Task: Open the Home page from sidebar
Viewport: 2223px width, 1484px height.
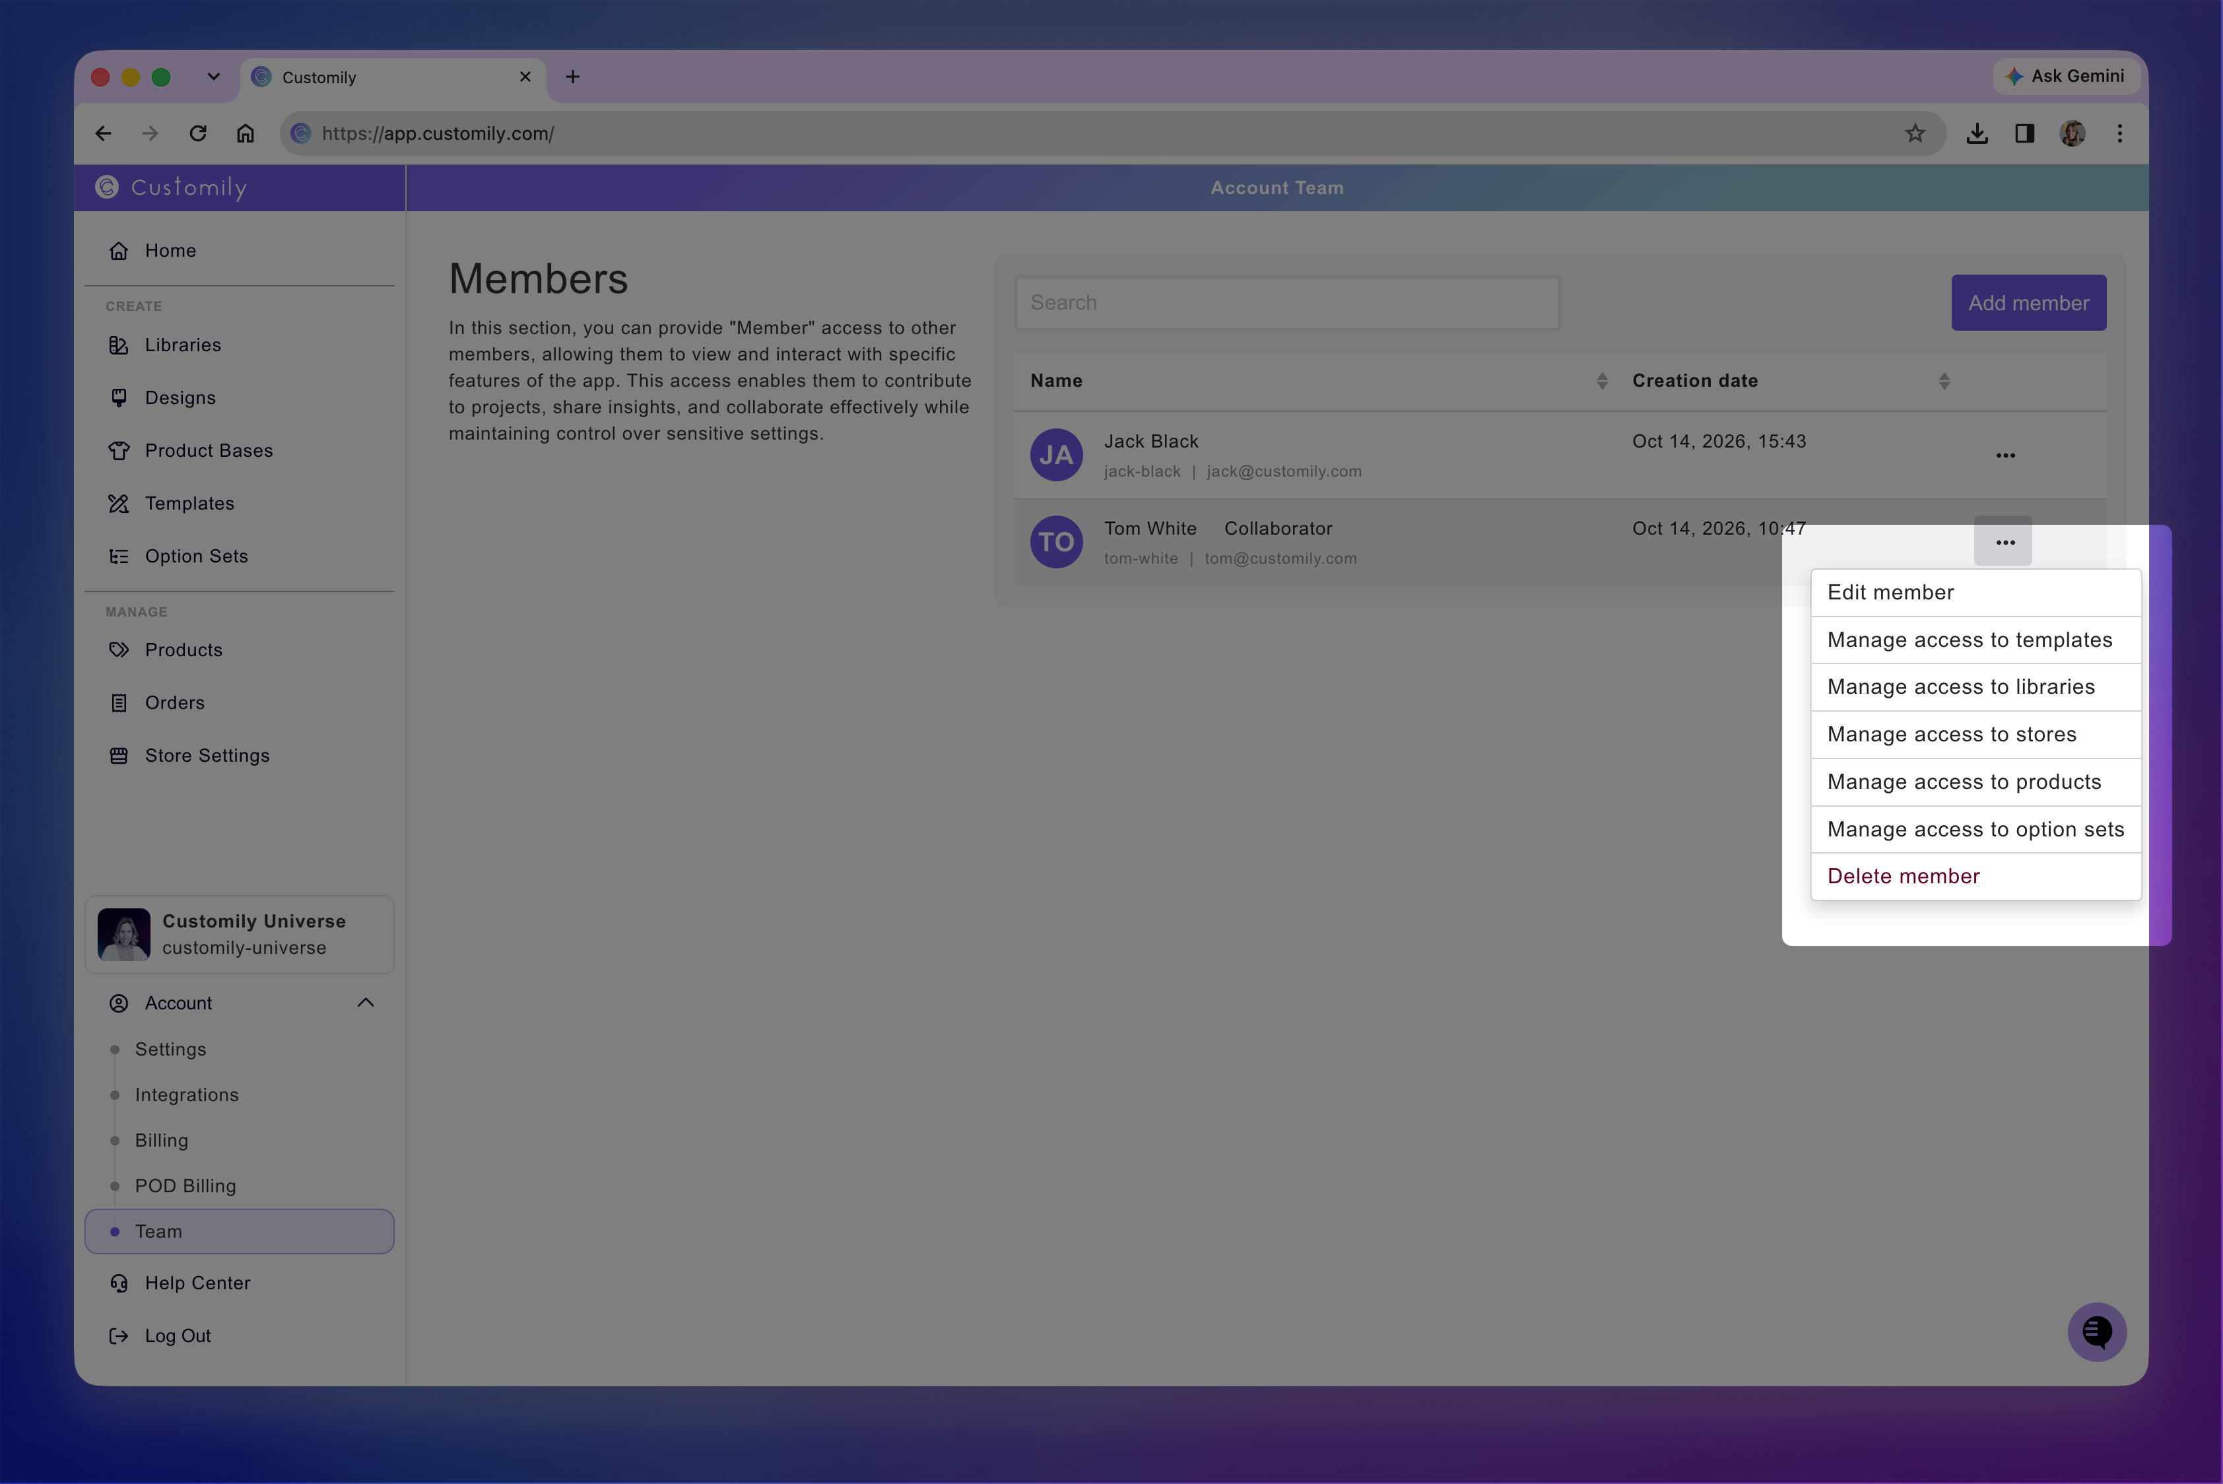Action: pos(170,251)
